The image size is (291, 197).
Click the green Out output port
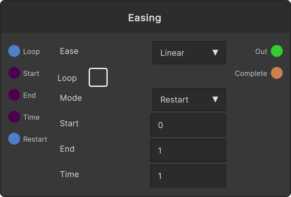277,51
